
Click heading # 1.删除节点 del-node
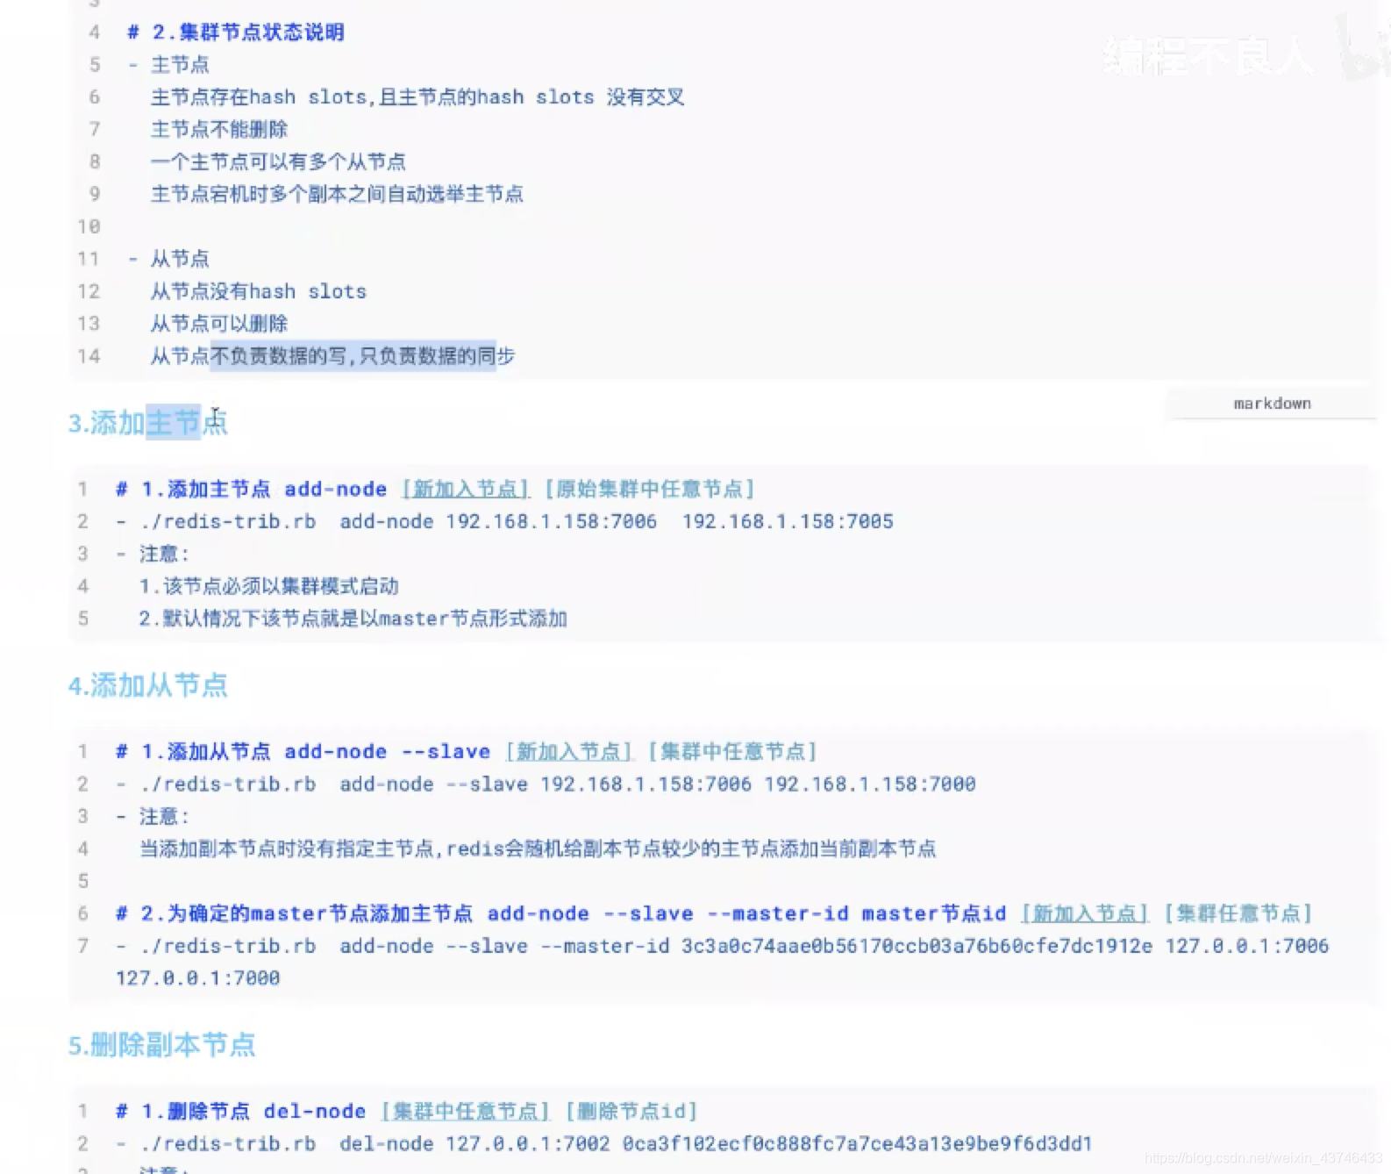pos(241,1111)
